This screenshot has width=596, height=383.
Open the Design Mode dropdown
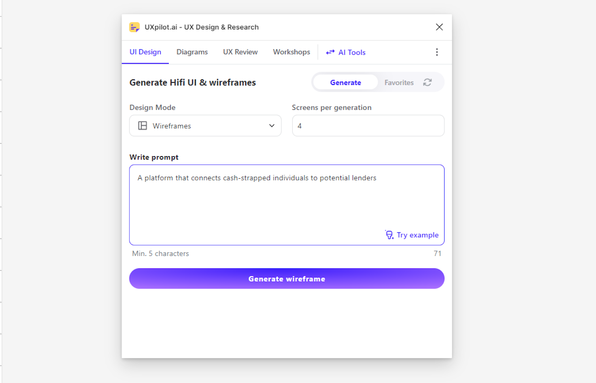[205, 126]
